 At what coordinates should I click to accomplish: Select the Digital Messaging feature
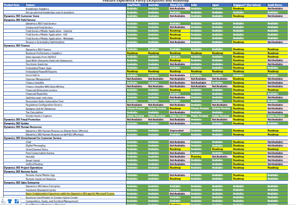click(x=35, y=145)
